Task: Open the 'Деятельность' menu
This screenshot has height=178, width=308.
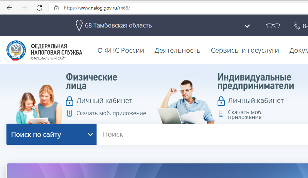Action: pos(177,50)
